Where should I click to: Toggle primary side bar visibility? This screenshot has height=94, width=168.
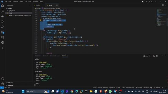[x=143, y=2]
